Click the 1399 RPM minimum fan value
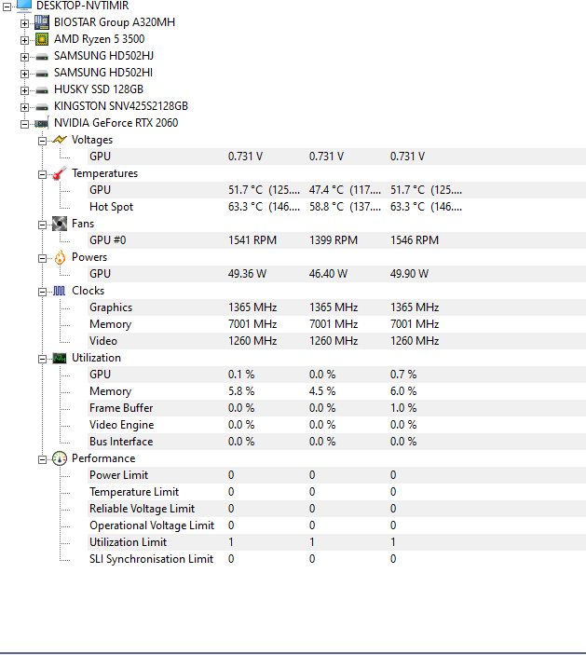Viewport: 586px width, 655px height. click(334, 240)
